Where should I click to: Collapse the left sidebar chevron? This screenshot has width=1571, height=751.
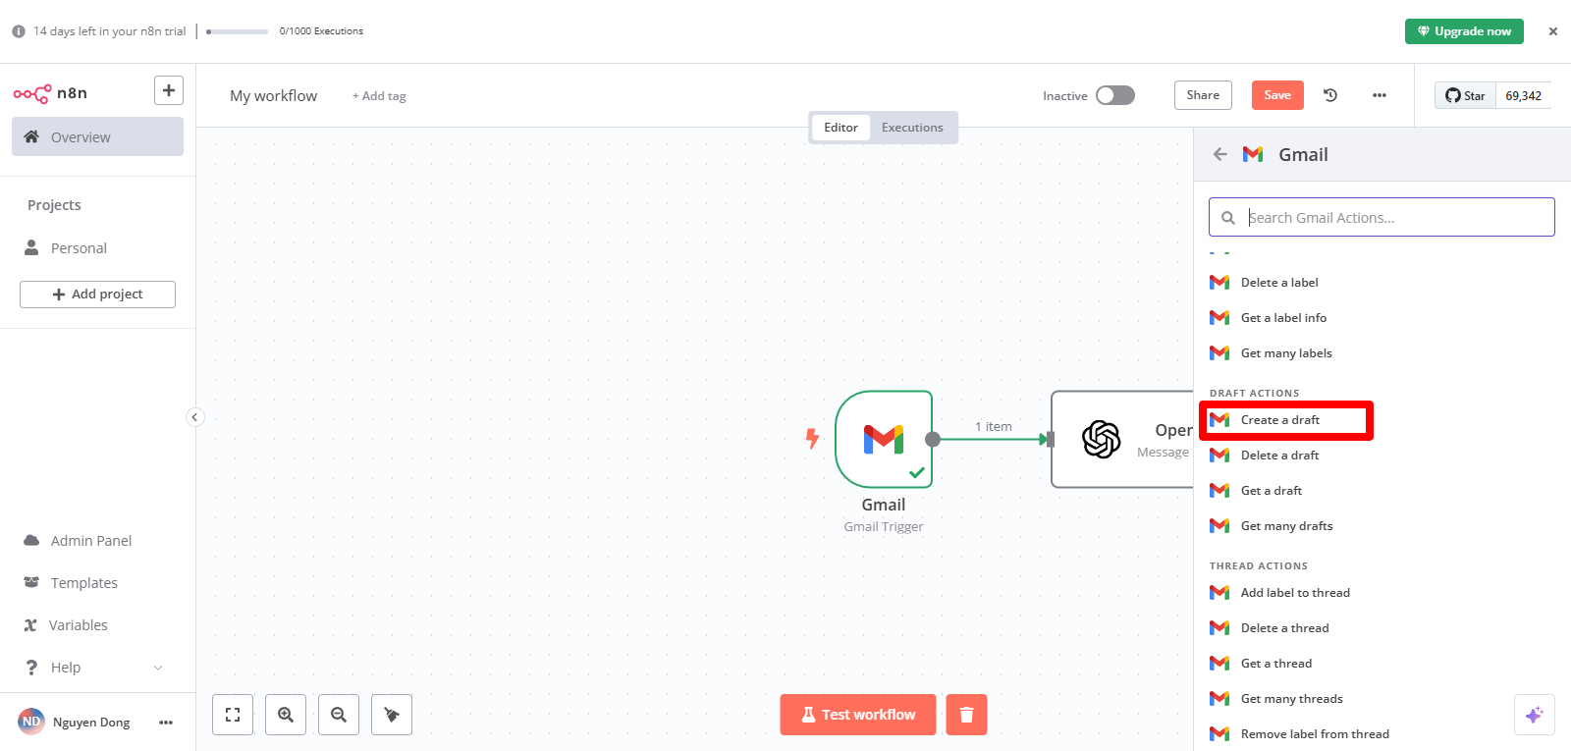coord(194,417)
